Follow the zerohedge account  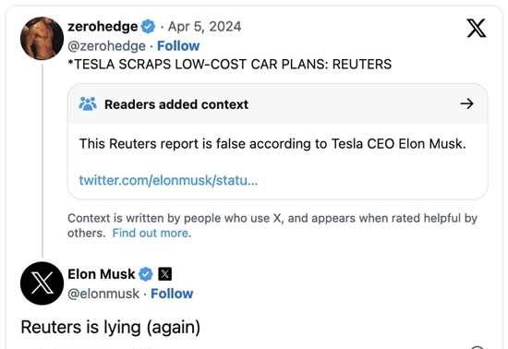pos(178,46)
